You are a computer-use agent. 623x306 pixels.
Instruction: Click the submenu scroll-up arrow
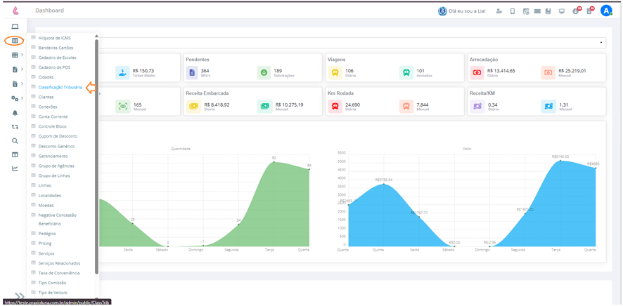point(96,36)
